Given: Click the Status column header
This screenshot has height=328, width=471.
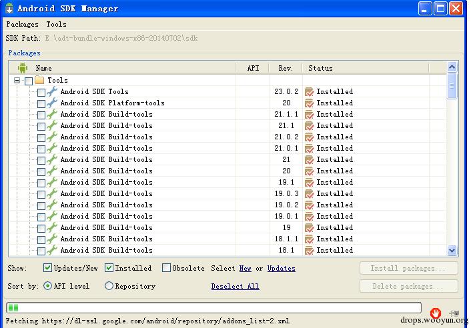Looking at the screenshot, I should pyautogui.click(x=320, y=68).
